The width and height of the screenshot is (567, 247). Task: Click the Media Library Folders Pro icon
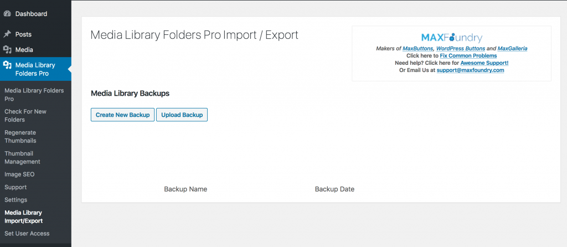7,65
